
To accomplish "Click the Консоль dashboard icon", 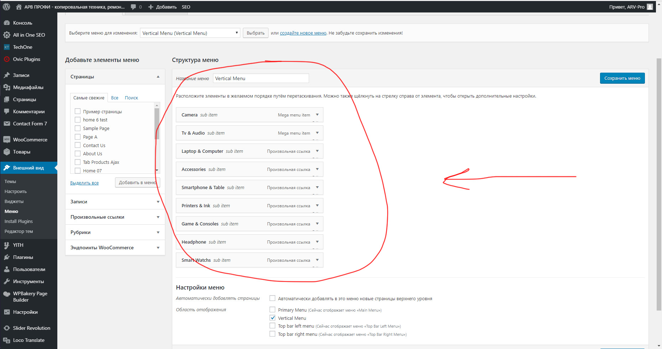I will (7, 23).
